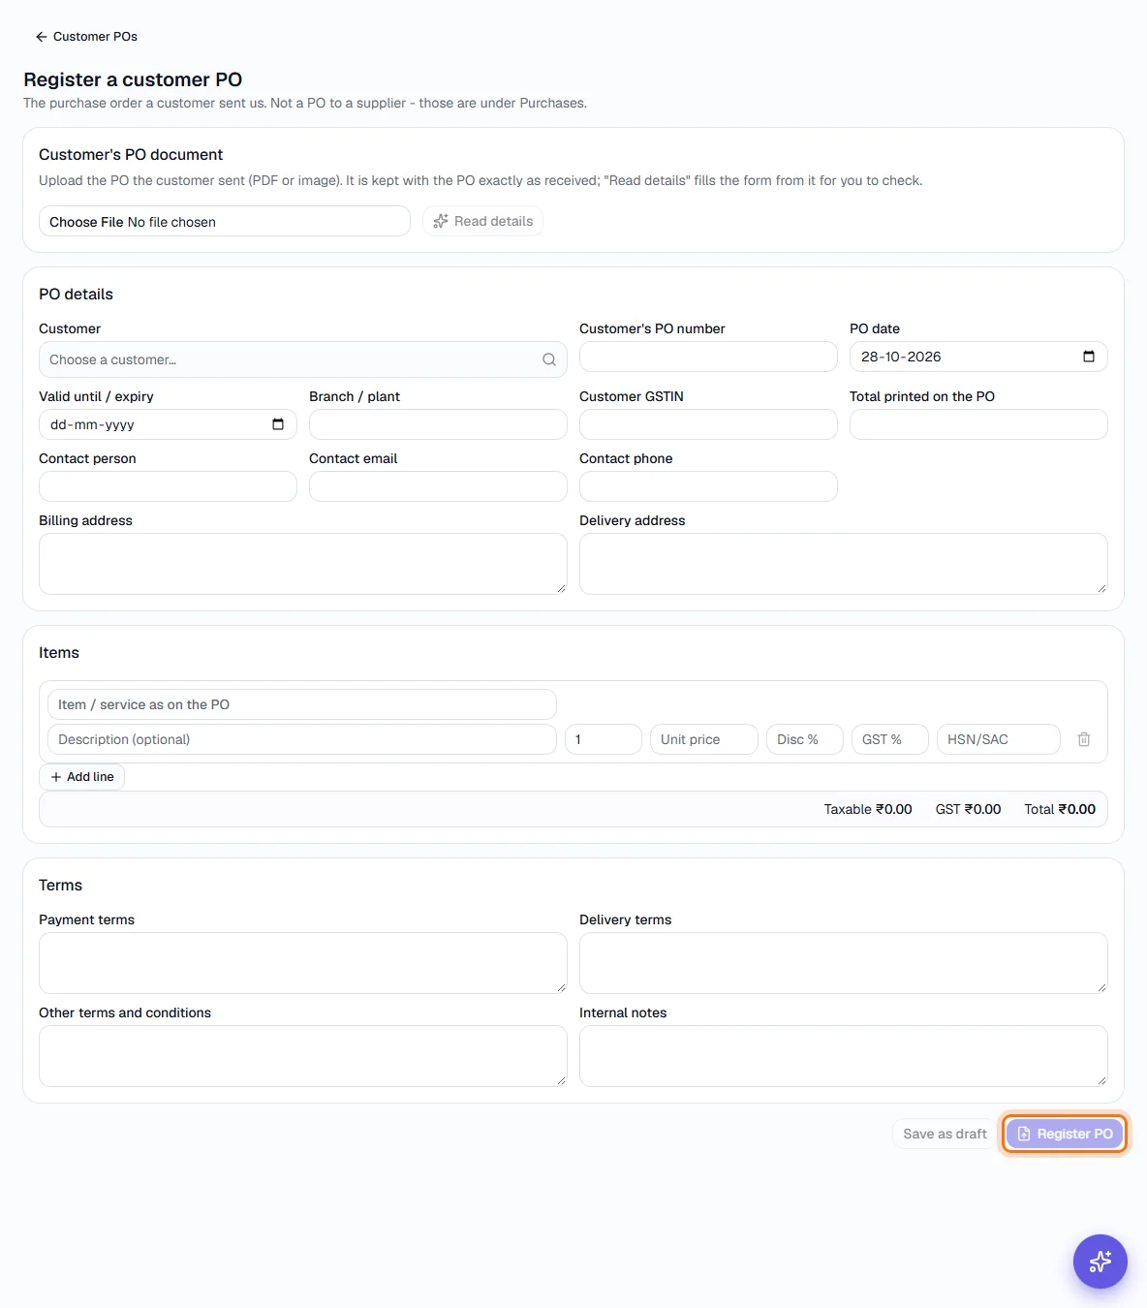Screen dimensions: 1147x1308
Task: Click the Disc % field
Action: [805, 739]
